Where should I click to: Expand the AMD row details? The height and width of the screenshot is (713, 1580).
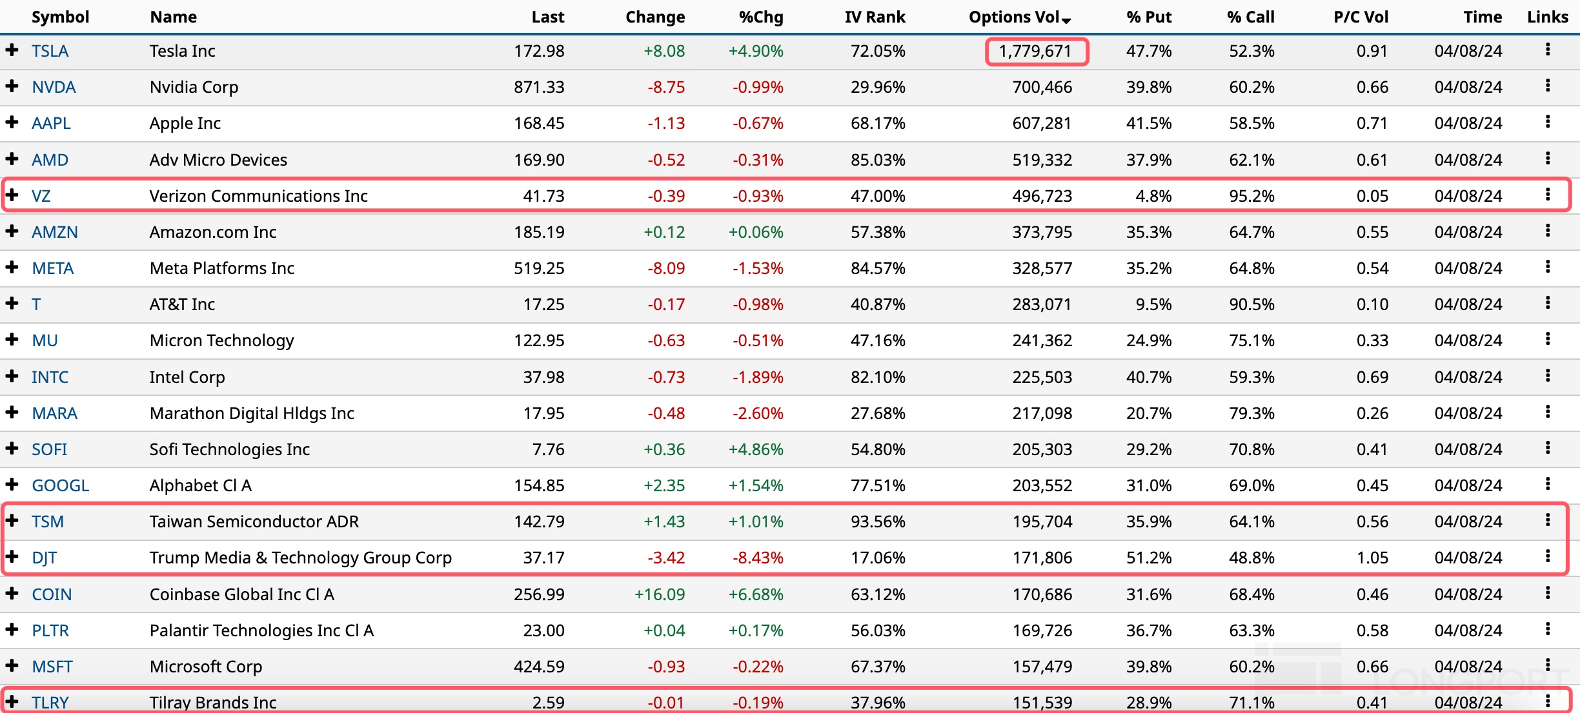click(12, 159)
